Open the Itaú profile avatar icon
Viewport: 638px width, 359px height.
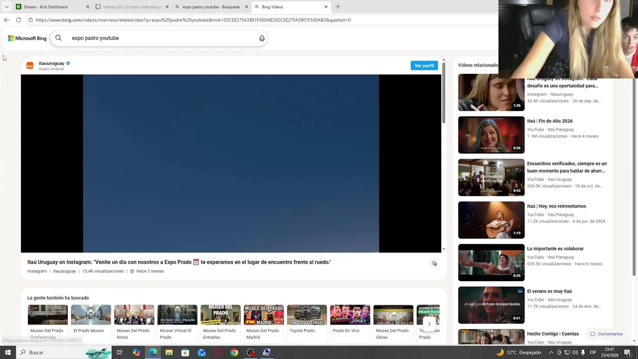tap(30, 65)
